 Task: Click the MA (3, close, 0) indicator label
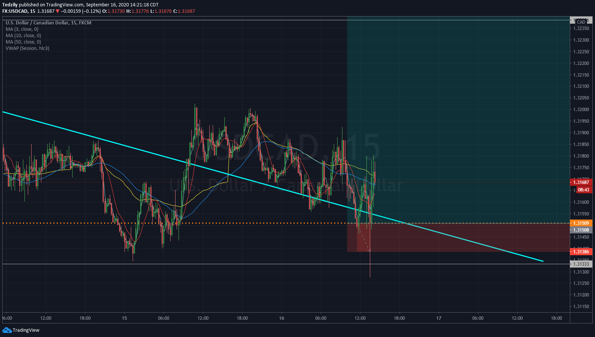click(x=22, y=29)
